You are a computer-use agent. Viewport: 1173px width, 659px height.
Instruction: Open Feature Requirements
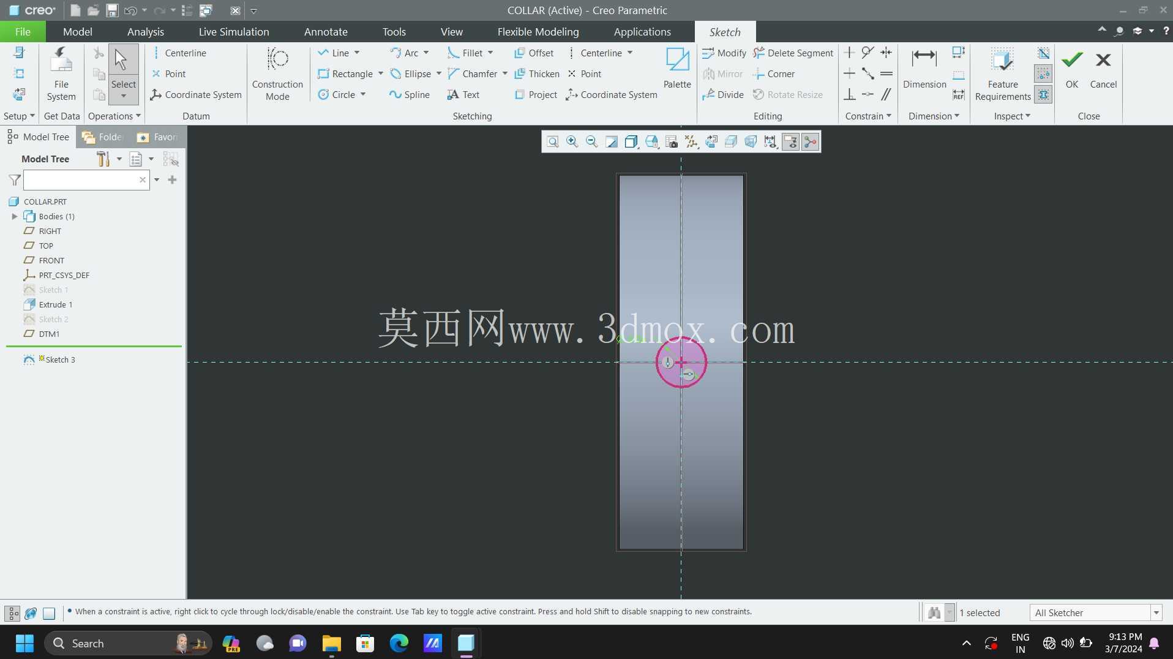[x=1003, y=74]
